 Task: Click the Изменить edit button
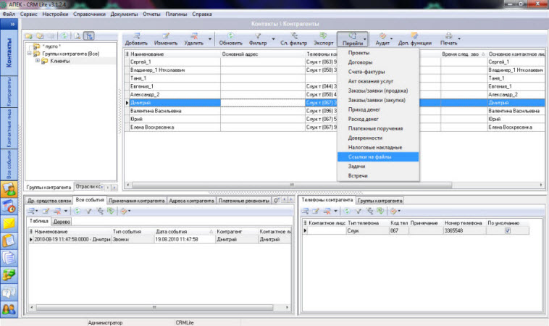coord(166,39)
